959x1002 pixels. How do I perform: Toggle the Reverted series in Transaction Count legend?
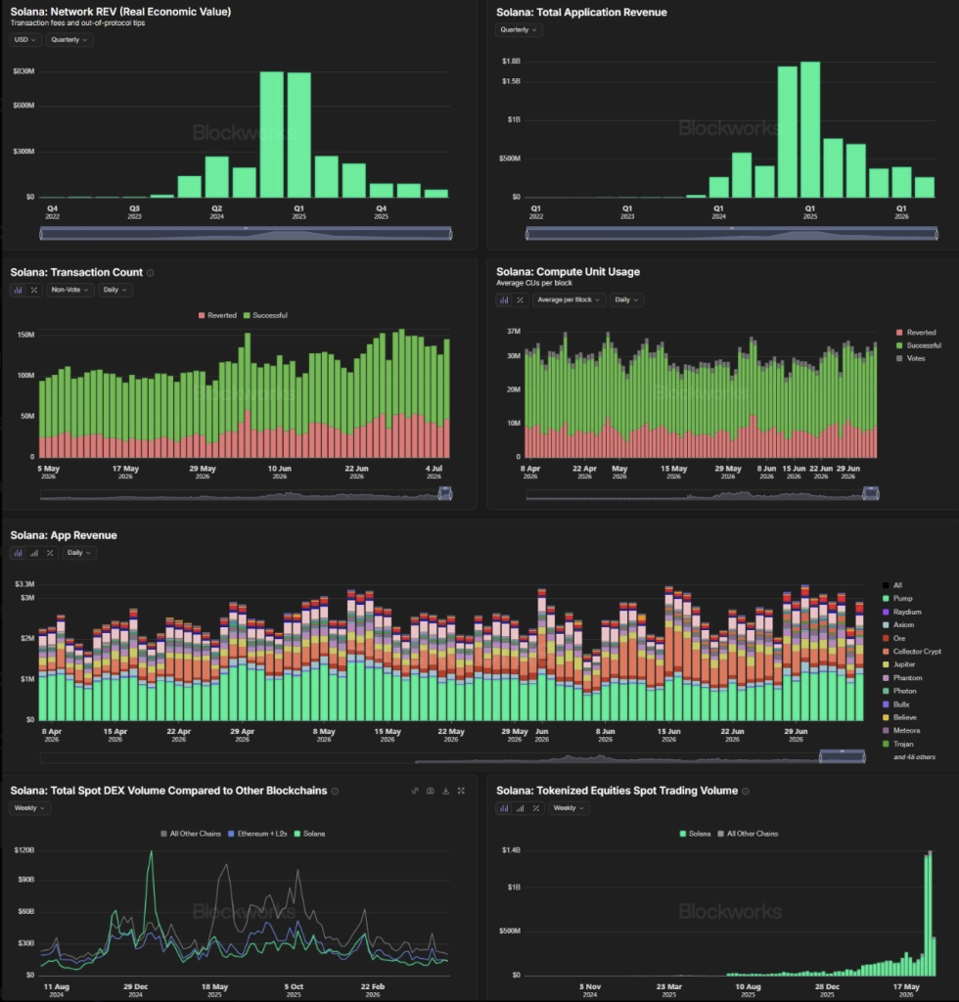[x=218, y=316]
